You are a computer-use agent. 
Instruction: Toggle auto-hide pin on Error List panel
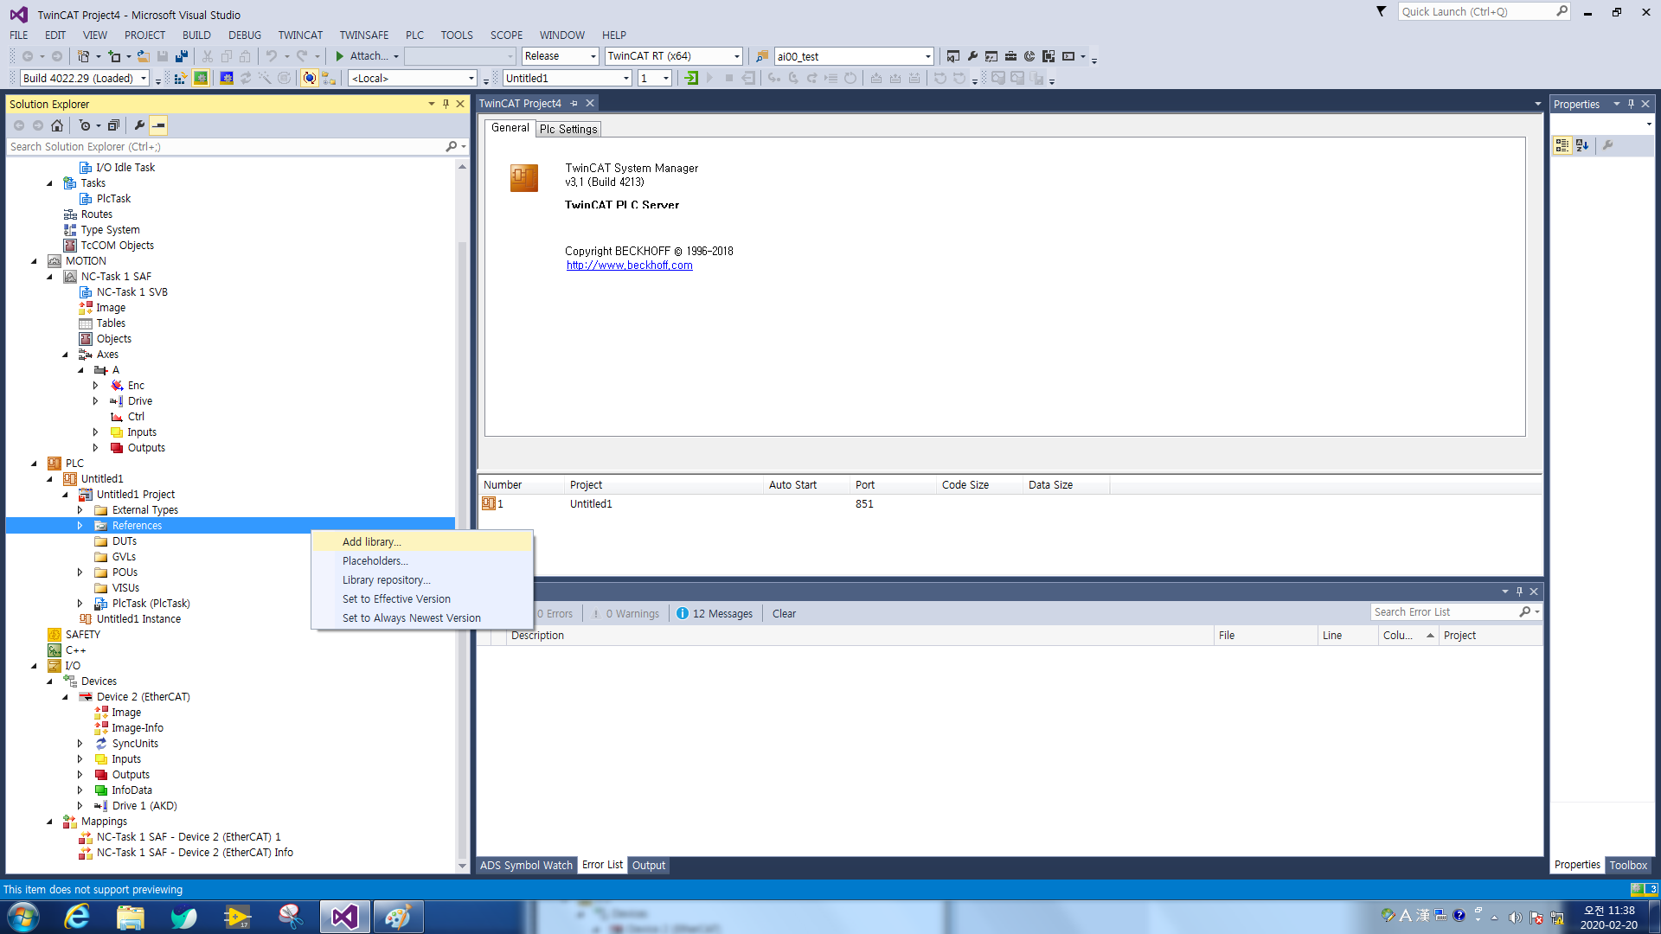[x=1519, y=592]
